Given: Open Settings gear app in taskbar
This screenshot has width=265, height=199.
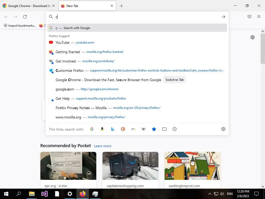Looking at the screenshot, I should coord(70,194).
